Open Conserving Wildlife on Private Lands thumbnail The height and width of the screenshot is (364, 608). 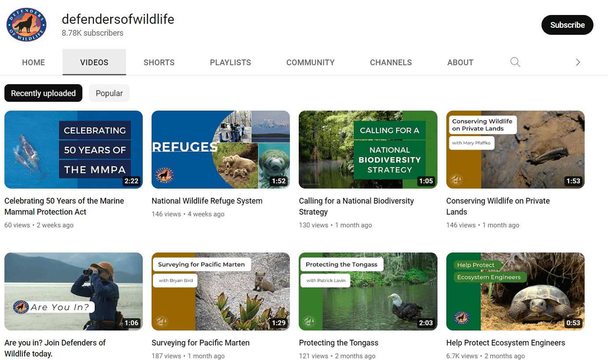515,149
